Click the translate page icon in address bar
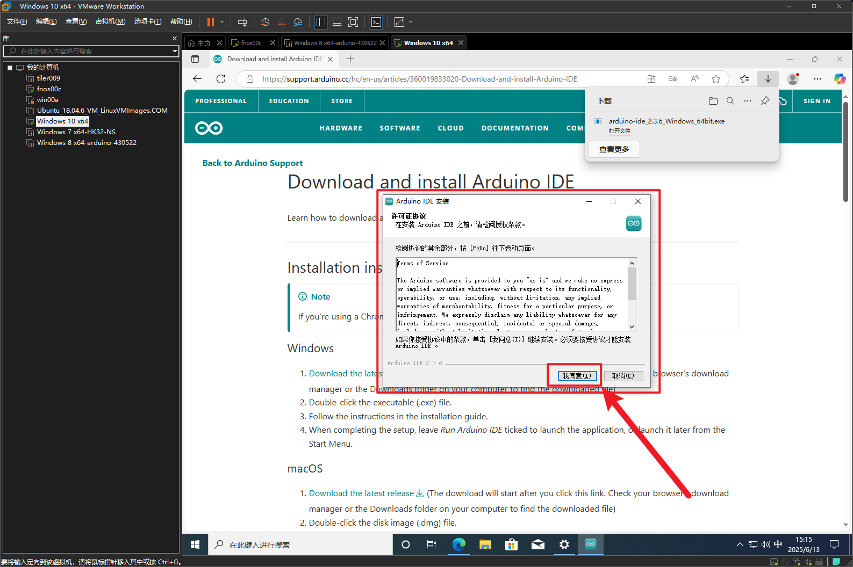The width and height of the screenshot is (853, 567). (x=673, y=79)
